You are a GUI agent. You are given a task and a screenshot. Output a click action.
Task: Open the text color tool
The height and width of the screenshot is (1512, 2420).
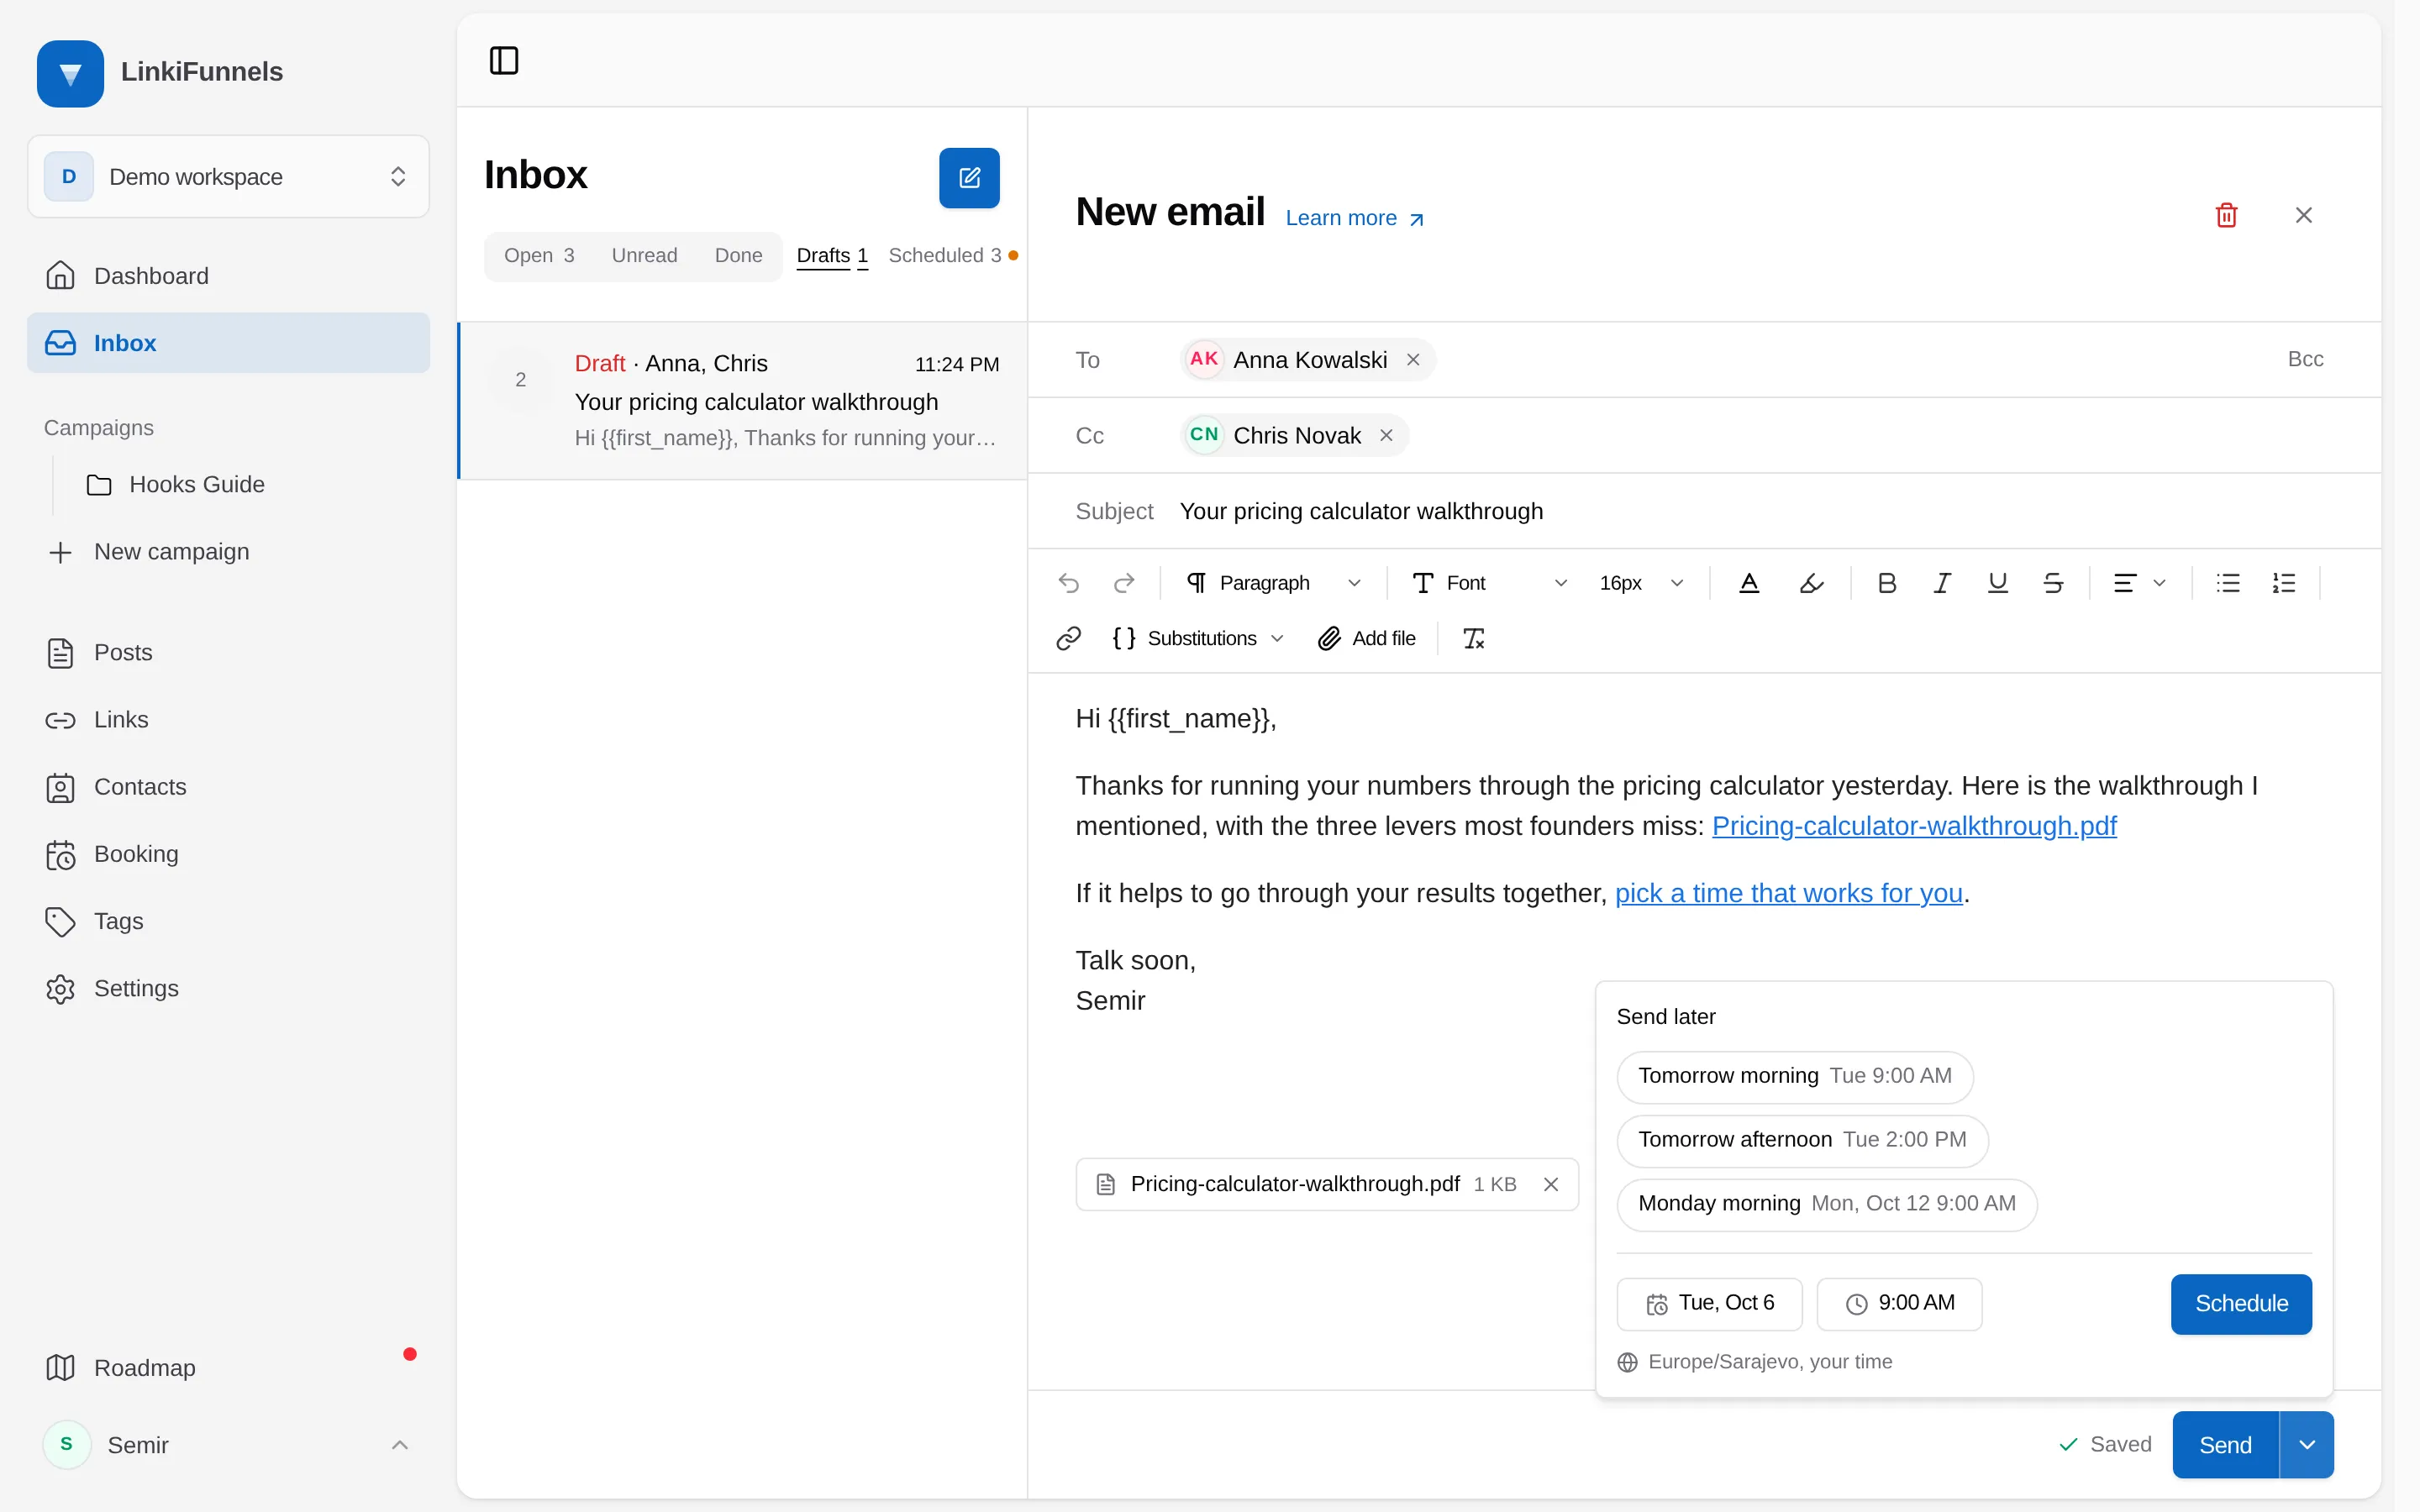tap(1749, 583)
